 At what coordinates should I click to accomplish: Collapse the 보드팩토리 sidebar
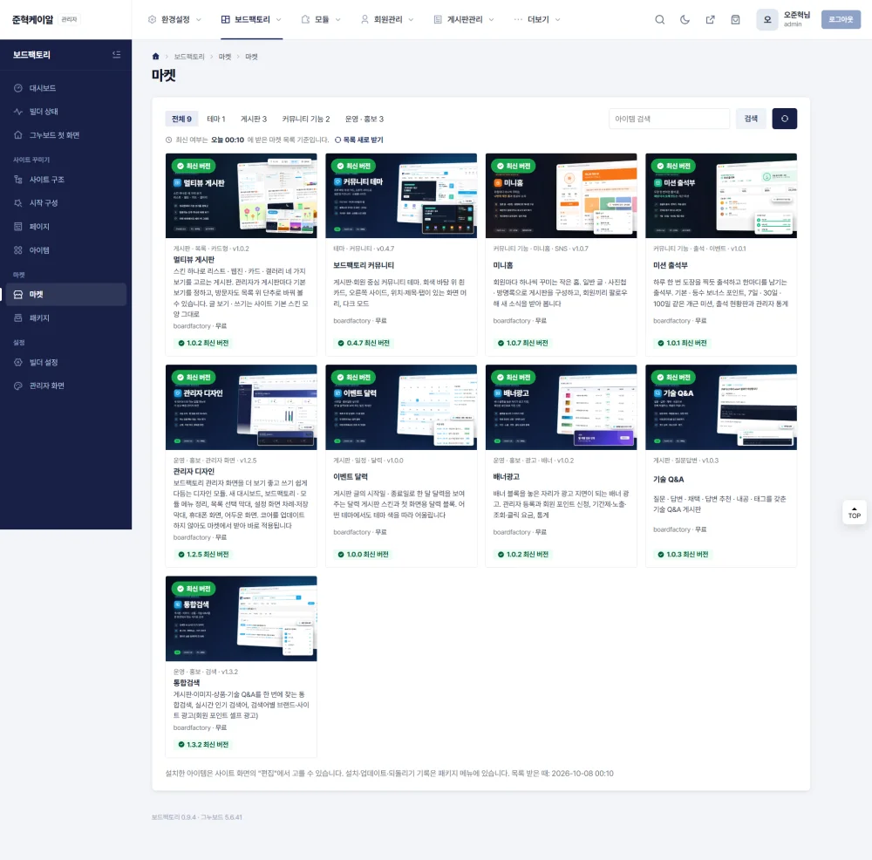click(x=116, y=55)
